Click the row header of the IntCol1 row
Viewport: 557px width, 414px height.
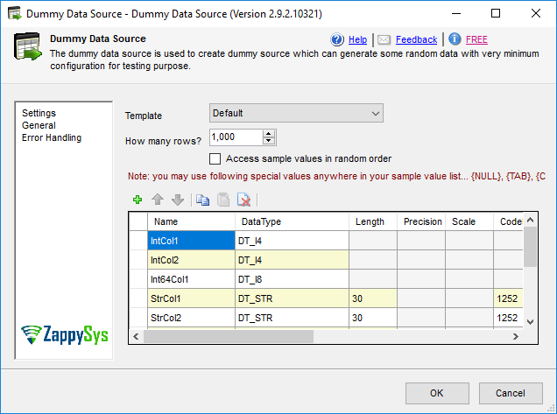[138, 241]
